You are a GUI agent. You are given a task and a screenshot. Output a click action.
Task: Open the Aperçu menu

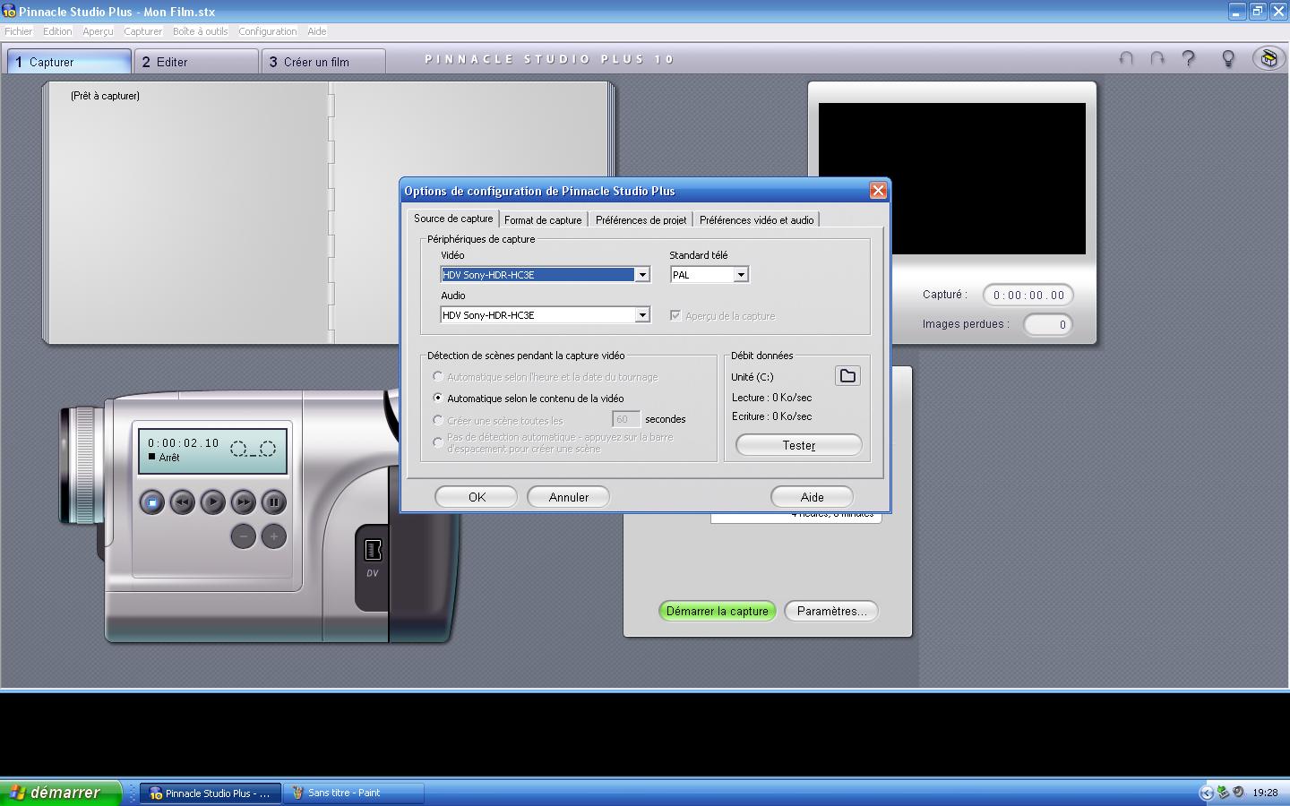pos(98,31)
